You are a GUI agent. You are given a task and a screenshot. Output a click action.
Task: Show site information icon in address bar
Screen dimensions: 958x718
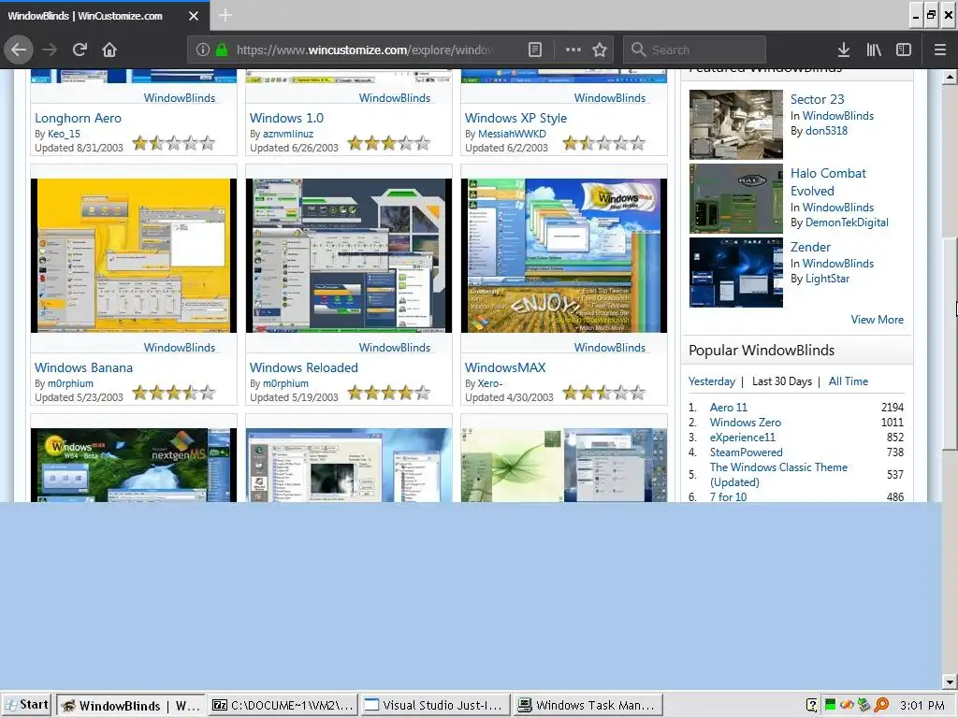tap(203, 50)
